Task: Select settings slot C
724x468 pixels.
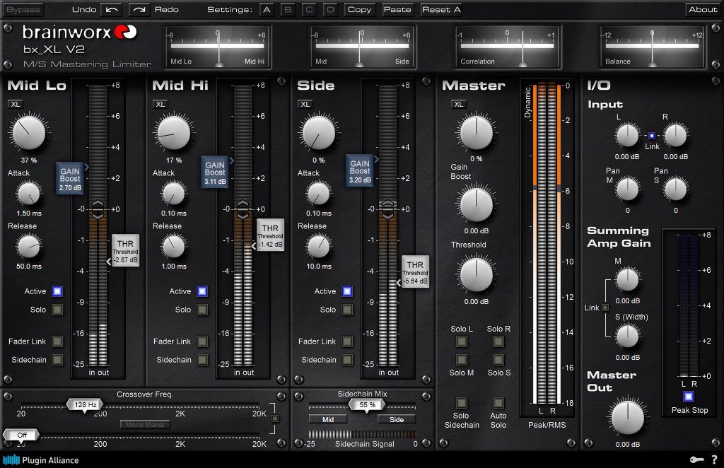Action: tap(309, 10)
